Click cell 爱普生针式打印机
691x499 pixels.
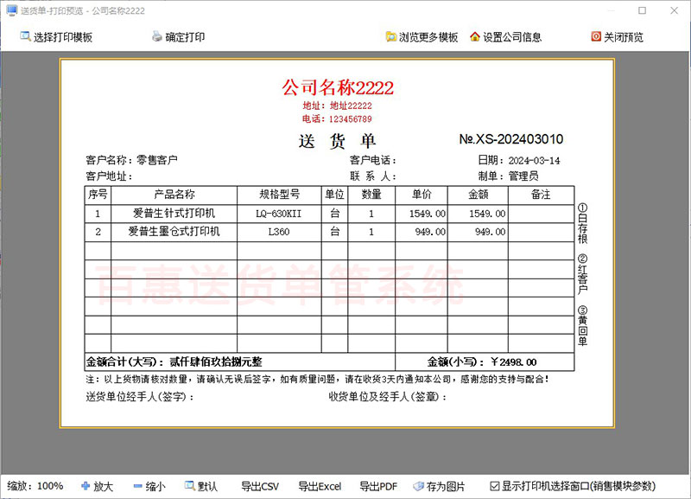click(174, 214)
